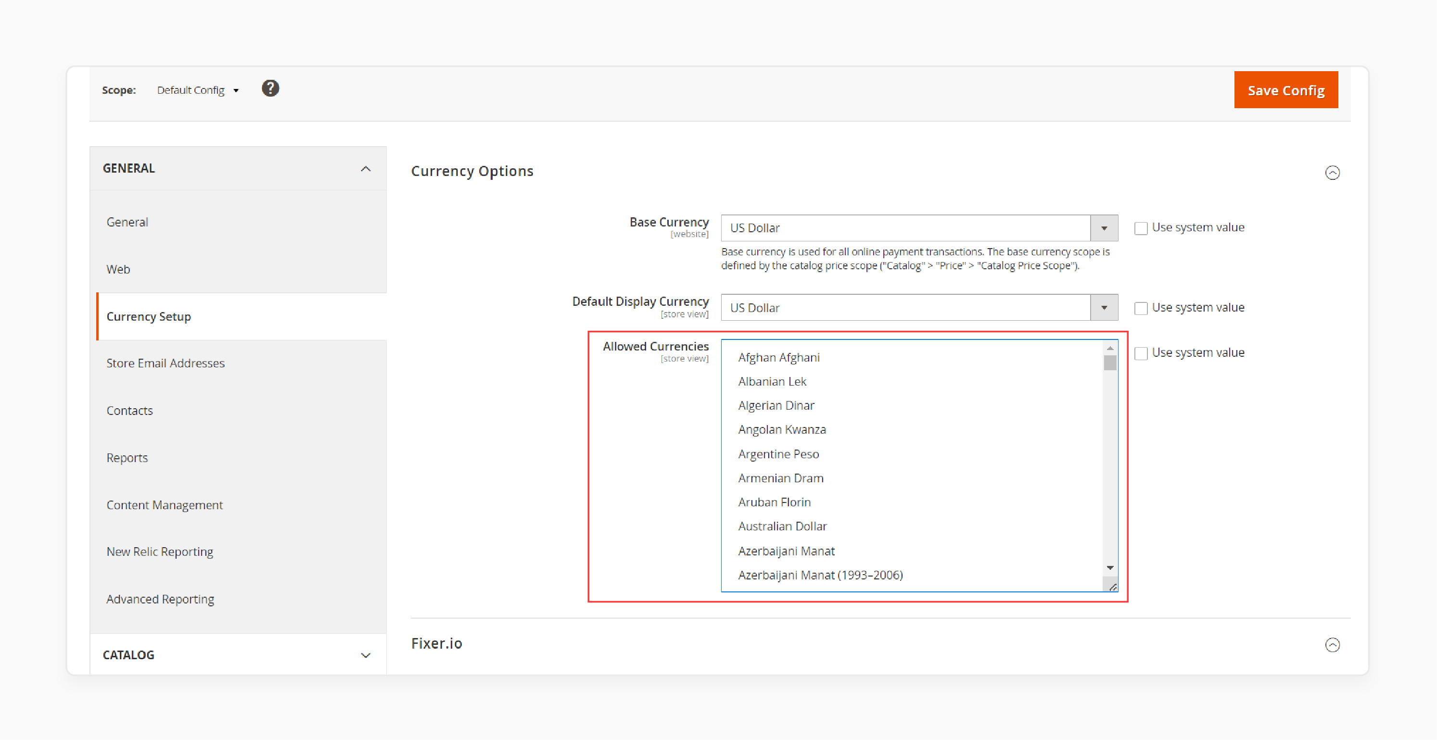Click the scope help question mark icon
This screenshot has height=740, width=1437.
270,88
